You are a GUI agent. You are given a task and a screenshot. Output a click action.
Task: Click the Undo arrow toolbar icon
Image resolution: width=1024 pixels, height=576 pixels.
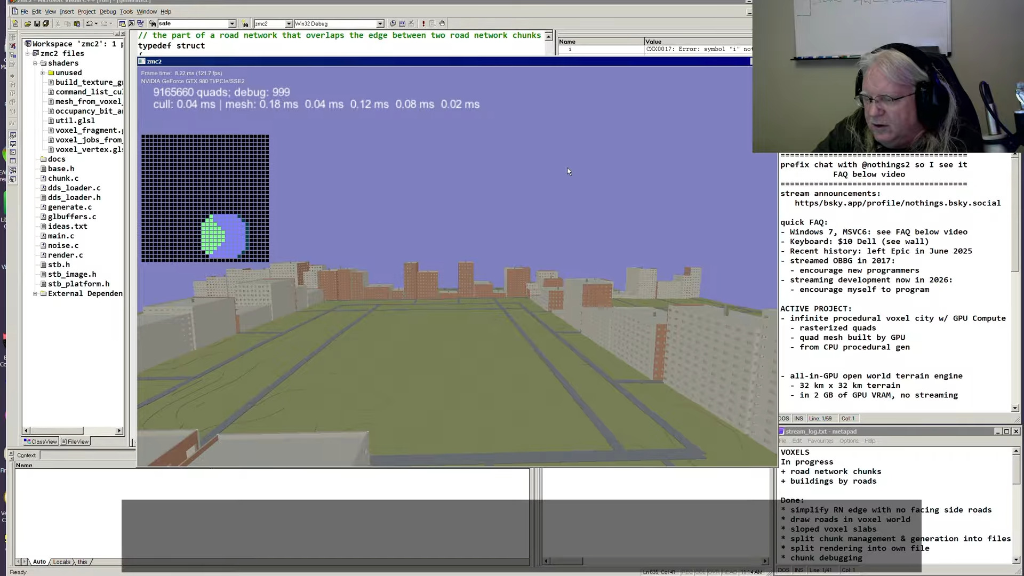pyautogui.click(x=89, y=23)
